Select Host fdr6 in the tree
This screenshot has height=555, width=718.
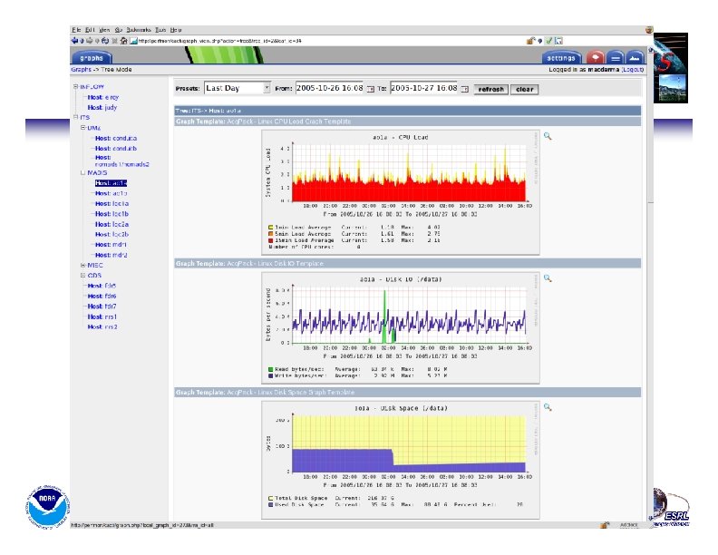click(x=102, y=296)
